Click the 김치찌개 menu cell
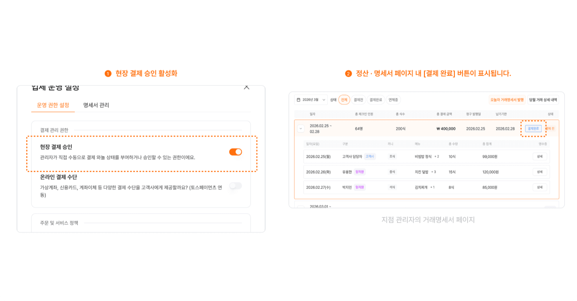Viewport: 577px width, 301px height. point(421,187)
